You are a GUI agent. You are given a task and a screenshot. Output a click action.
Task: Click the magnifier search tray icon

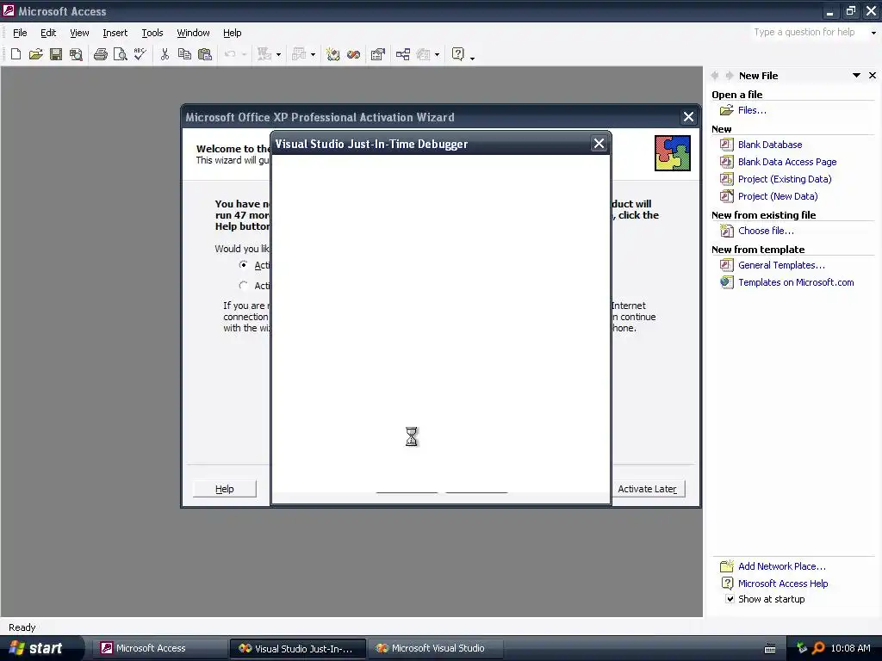(818, 648)
